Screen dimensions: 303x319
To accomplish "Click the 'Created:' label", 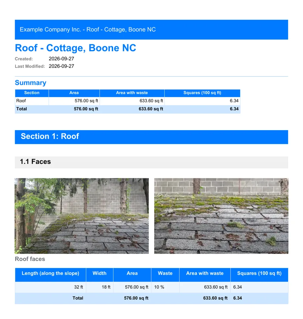I will click(x=24, y=59).
